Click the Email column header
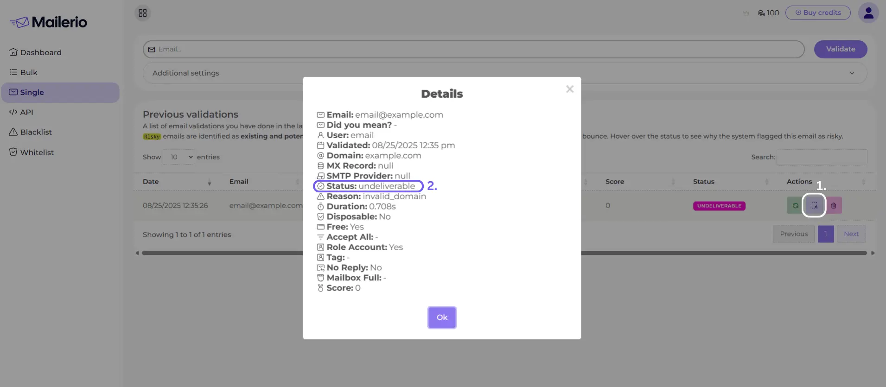 pyautogui.click(x=239, y=182)
